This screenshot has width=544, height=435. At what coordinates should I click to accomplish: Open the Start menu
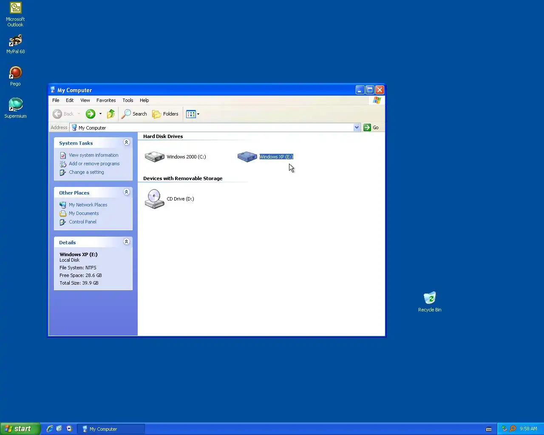click(20, 429)
